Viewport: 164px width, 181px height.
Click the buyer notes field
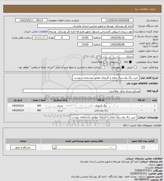coord(104,118)
